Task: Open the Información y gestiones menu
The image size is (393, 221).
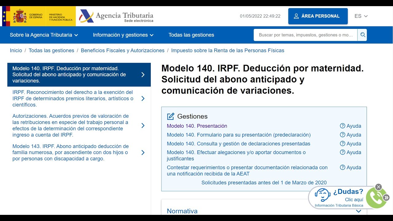Action: coord(123,35)
